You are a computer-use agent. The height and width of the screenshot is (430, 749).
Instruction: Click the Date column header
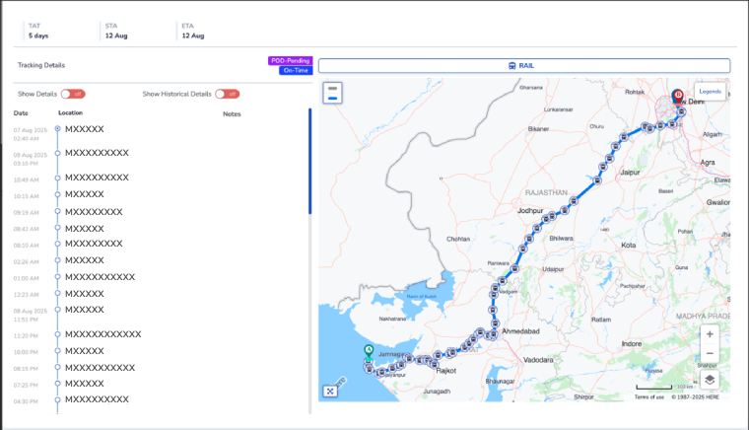point(21,113)
